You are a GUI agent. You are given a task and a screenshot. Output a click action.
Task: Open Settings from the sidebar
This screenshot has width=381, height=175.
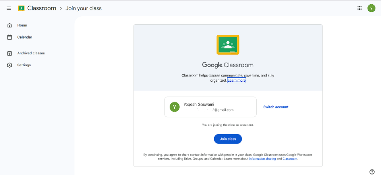(x=24, y=65)
